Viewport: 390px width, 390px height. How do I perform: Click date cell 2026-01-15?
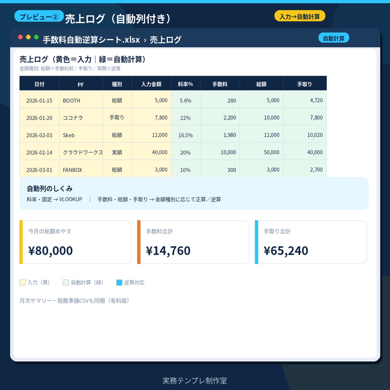point(39,99)
